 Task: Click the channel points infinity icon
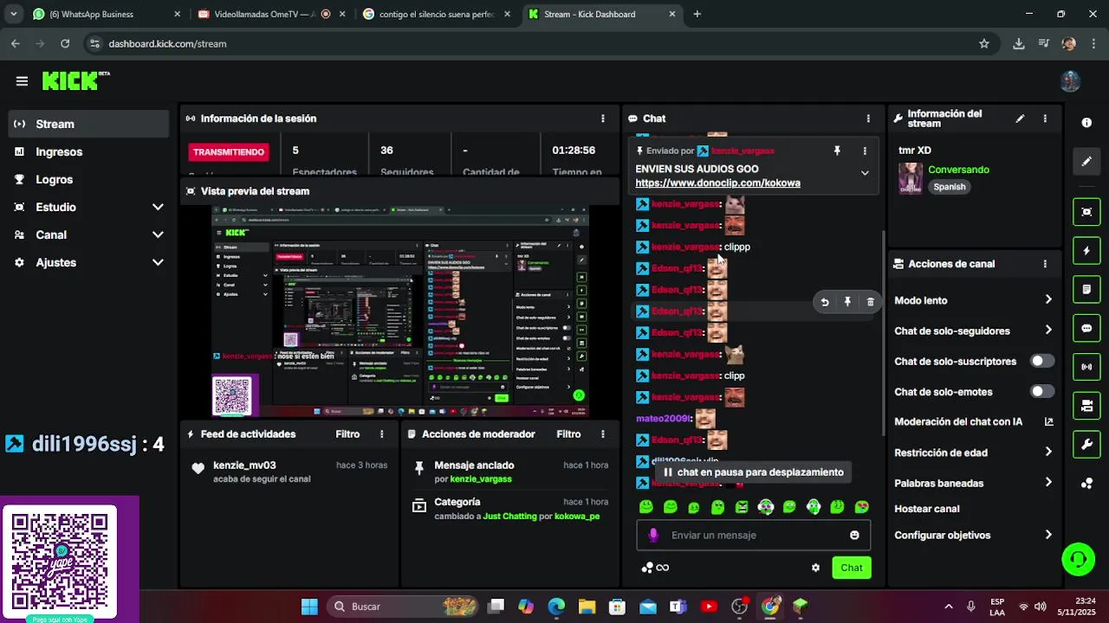click(x=656, y=568)
